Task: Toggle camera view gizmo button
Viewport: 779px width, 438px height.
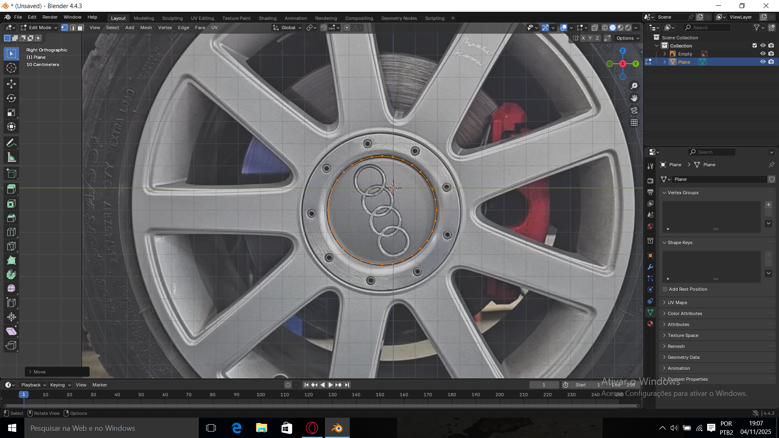Action: click(634, 110)
